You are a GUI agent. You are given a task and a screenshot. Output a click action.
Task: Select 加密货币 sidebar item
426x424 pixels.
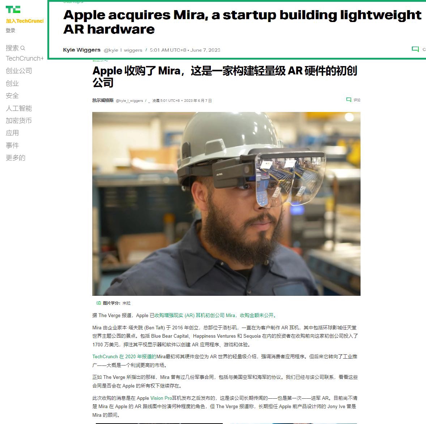(x=19, y=120)
